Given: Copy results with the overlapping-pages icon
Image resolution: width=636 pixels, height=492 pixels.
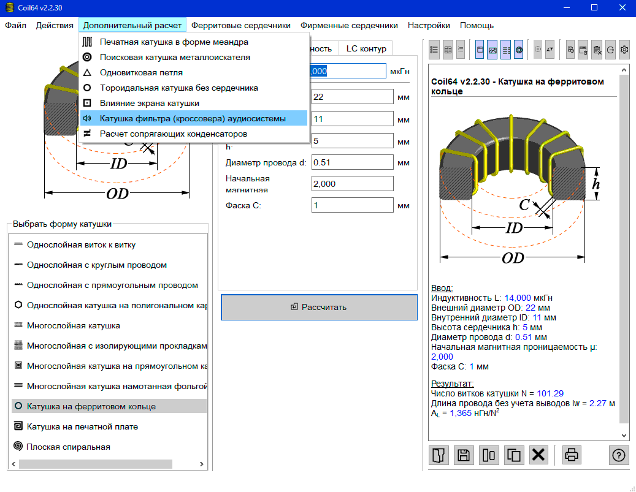Looking at the screenshot, I should pyautogui.click(x=514, y=455).
